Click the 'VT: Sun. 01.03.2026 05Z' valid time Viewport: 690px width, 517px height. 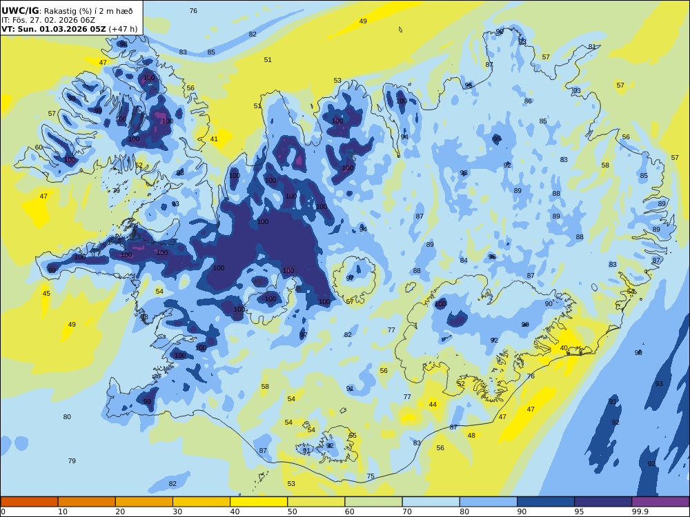click(x=53, y=29)
